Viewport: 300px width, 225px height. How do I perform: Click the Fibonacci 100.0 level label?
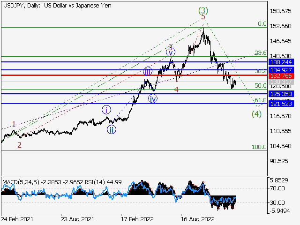[x=259, y=147]
